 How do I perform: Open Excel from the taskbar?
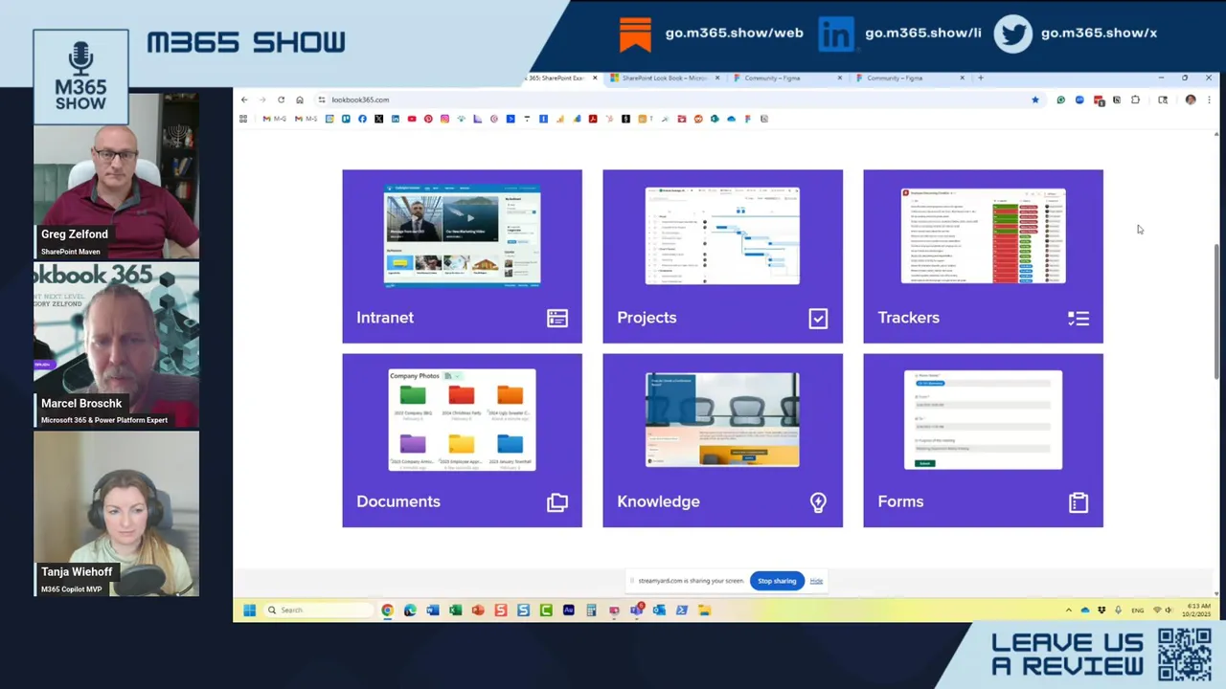[x=456, y=610]
